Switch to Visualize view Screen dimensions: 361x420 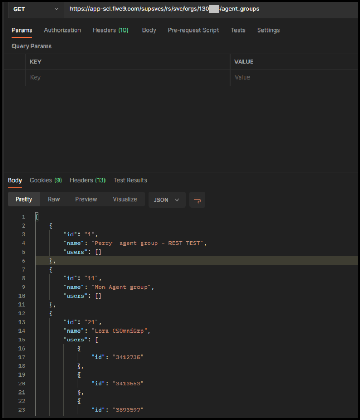pyautogui.click(x=124, y=199)
